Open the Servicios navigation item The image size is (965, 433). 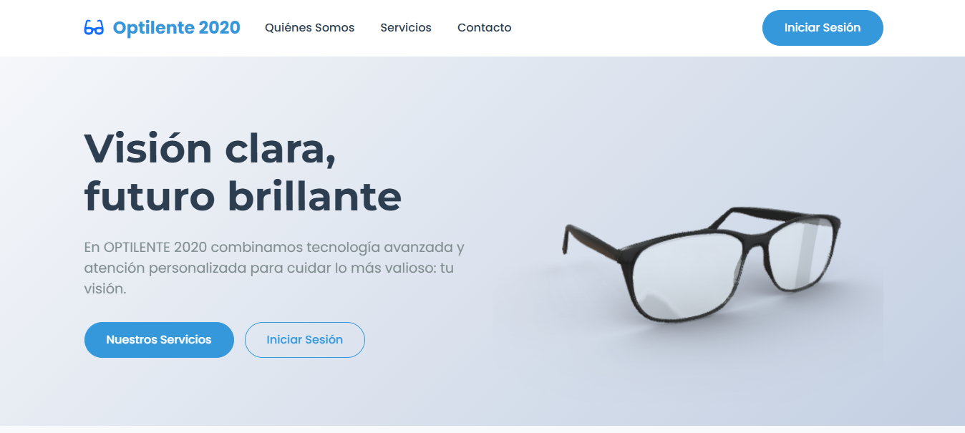[406, 28]
